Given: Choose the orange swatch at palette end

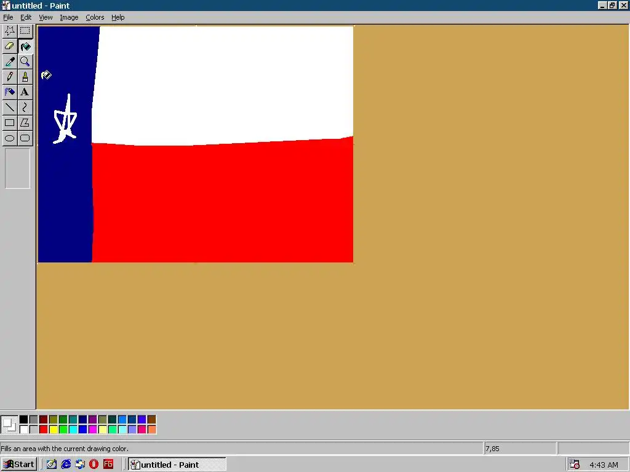Looking at the screenshot, I should pyautogui.click(x=151, y=430).
